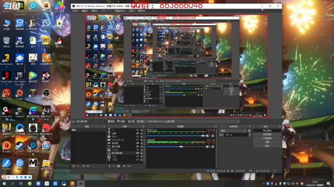Toggle lock on 游戏源 source
The width and height of the screenshot is (334, 187).
click(x=142, y=143)
